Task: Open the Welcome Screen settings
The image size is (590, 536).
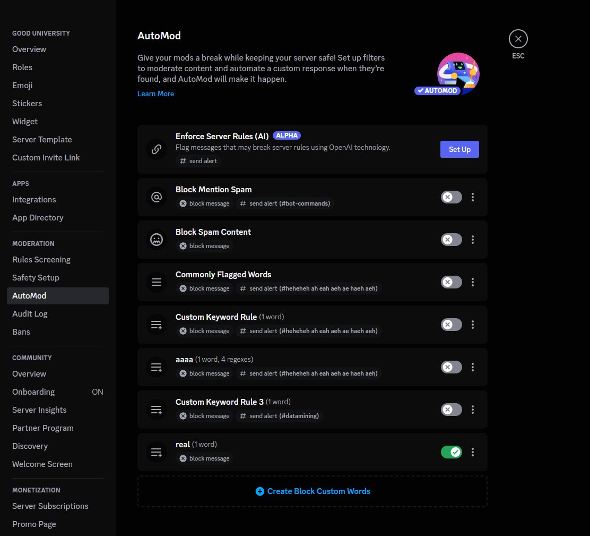Action: point(58,464)
